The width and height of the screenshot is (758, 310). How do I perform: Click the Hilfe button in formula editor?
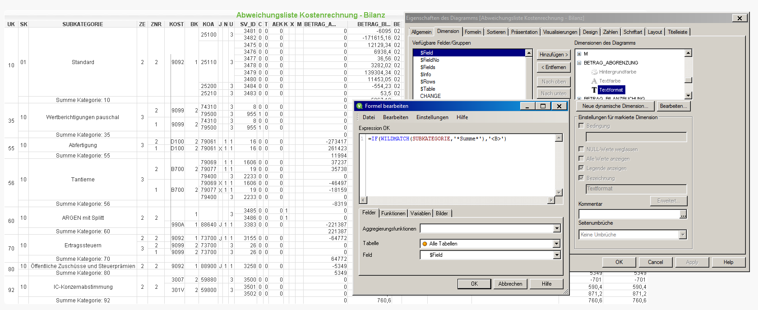coord(546,284)
